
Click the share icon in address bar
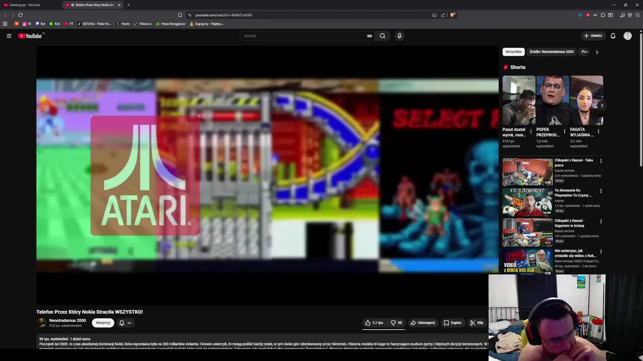click(443, 15)
